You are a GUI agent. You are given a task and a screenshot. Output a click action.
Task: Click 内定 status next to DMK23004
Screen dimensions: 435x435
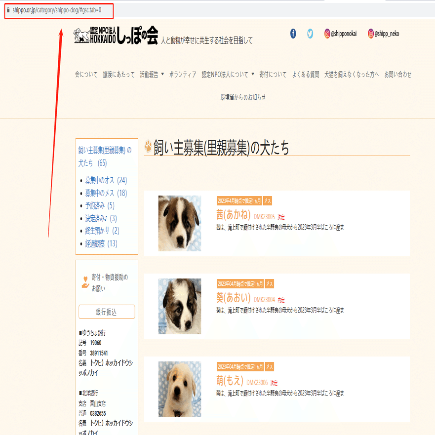tap(281, 300)
